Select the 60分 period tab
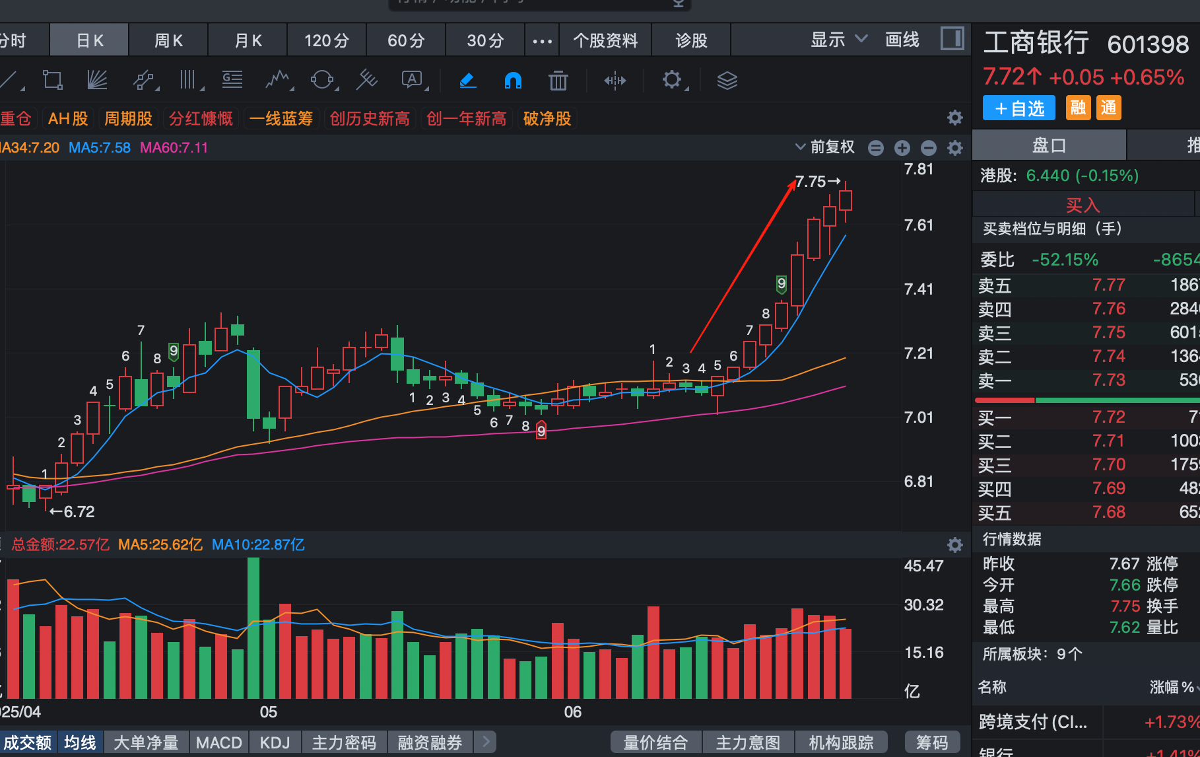The image size is (1200, 757). (406, 41)
